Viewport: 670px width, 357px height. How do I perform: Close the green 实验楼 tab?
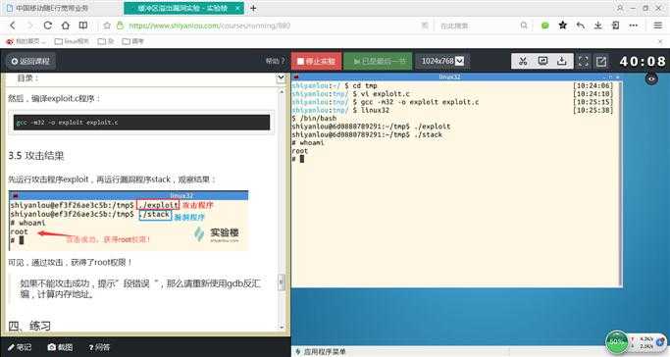237,8
